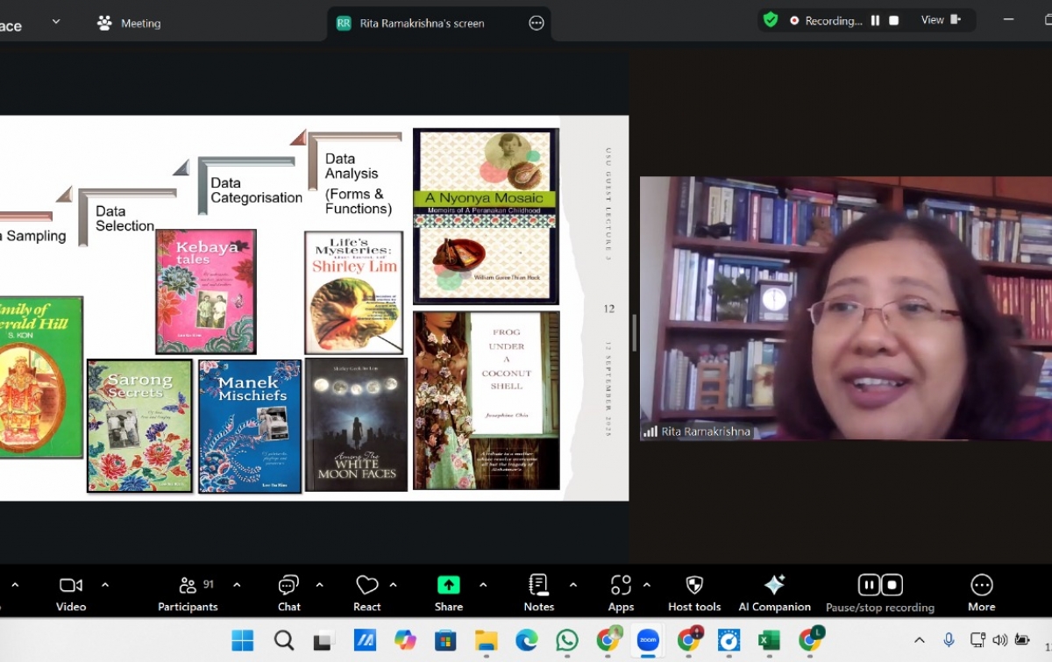Viewport: 1052px width, 662px height.
Task: Click Frog Under a Coconut Shell cover
Action: [487, 400]
